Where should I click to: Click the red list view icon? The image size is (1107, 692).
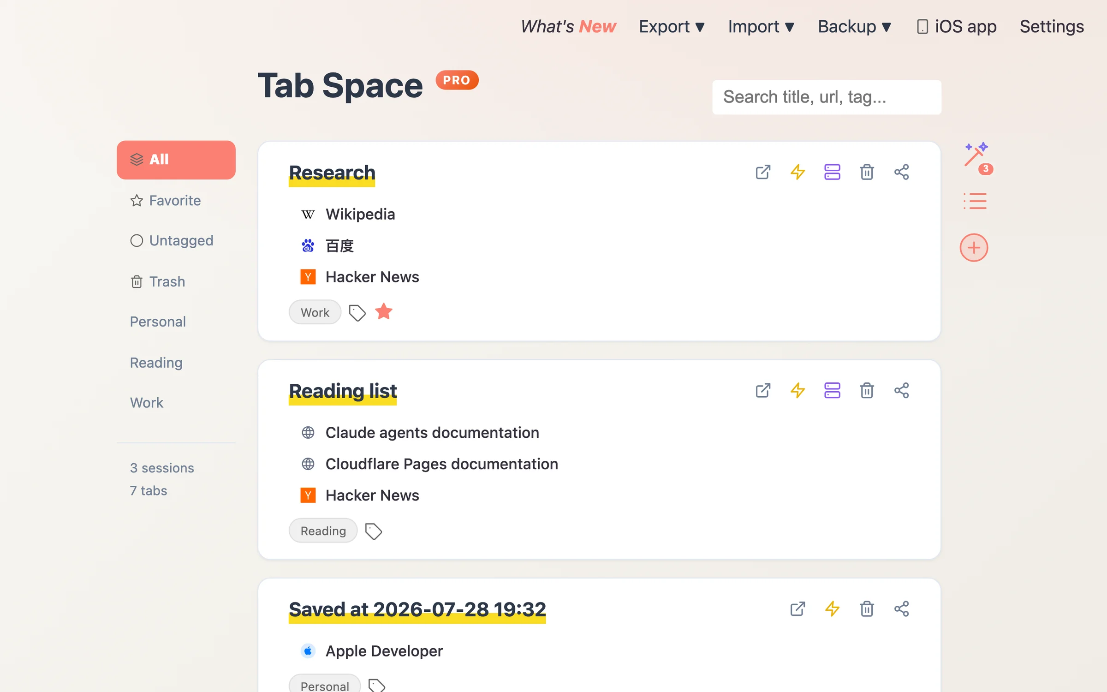(975, 201)
